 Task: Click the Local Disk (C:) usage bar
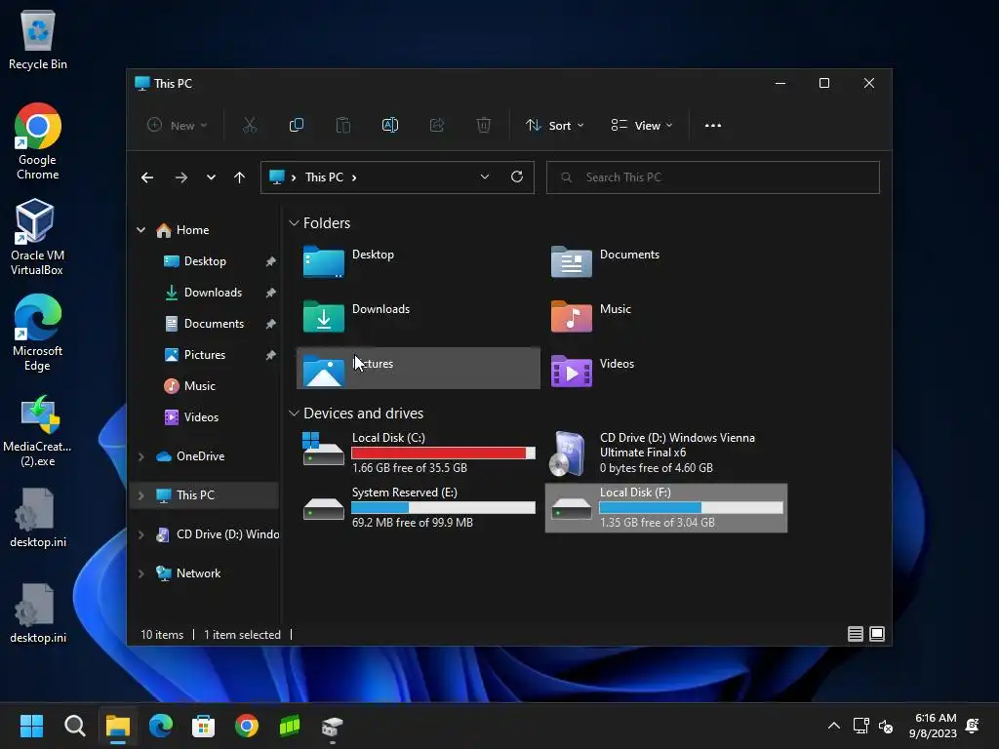pyautogui.click(x=443, y=453)
